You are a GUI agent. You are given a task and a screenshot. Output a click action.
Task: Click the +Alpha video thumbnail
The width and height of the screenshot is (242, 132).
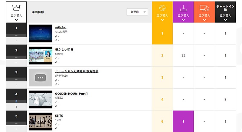[41, 33]
